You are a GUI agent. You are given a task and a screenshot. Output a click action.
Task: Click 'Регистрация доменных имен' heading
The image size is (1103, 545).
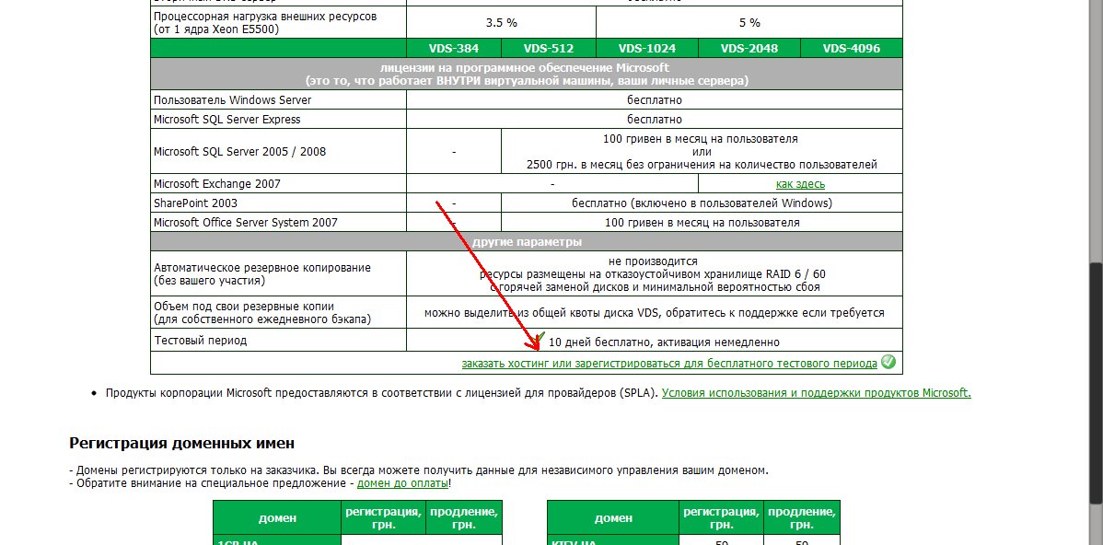181,443
